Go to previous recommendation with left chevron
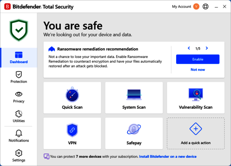The image size is (231, 166). pyautogui.click(x=189, y=48)
